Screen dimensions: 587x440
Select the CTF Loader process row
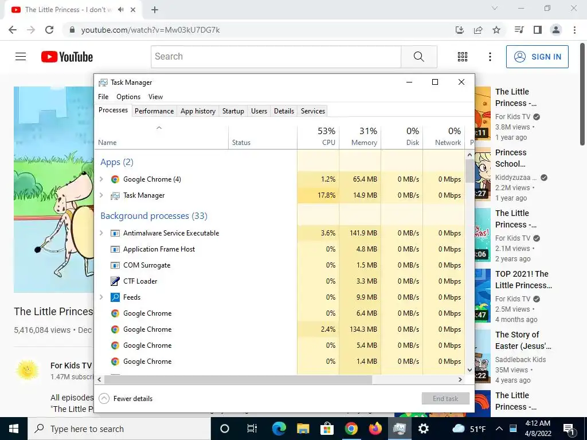(x=280, y=281)
